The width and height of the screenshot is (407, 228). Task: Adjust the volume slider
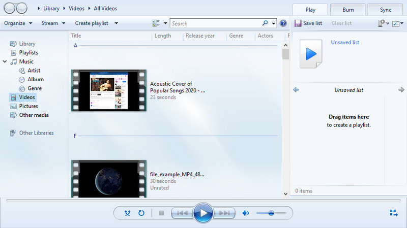(x=271, y=213)
